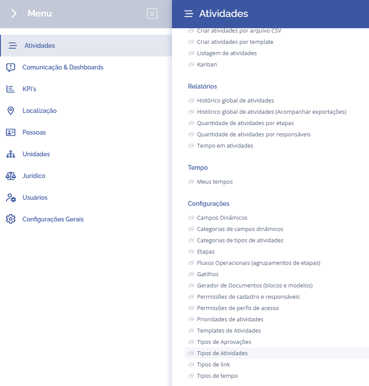Image resolution: width=369 pixels, height=386 pixels.
Task: Click the Comunicação & Dashboards chat icon
Action: click(x=11, y=67)
